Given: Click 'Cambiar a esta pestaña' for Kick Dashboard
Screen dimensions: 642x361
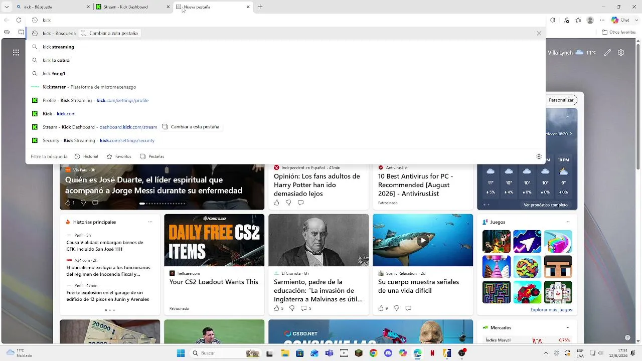Looking at the screenshot, I should (x=191, y=127).
